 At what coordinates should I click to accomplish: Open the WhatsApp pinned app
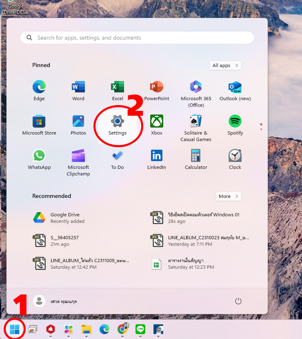tap(39, 159)
